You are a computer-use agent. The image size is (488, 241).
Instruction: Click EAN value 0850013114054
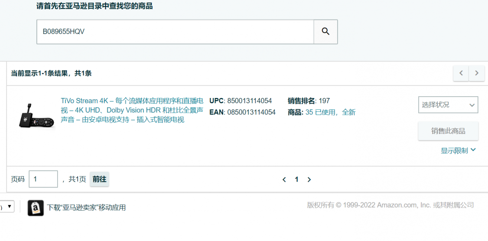point(251,112)
